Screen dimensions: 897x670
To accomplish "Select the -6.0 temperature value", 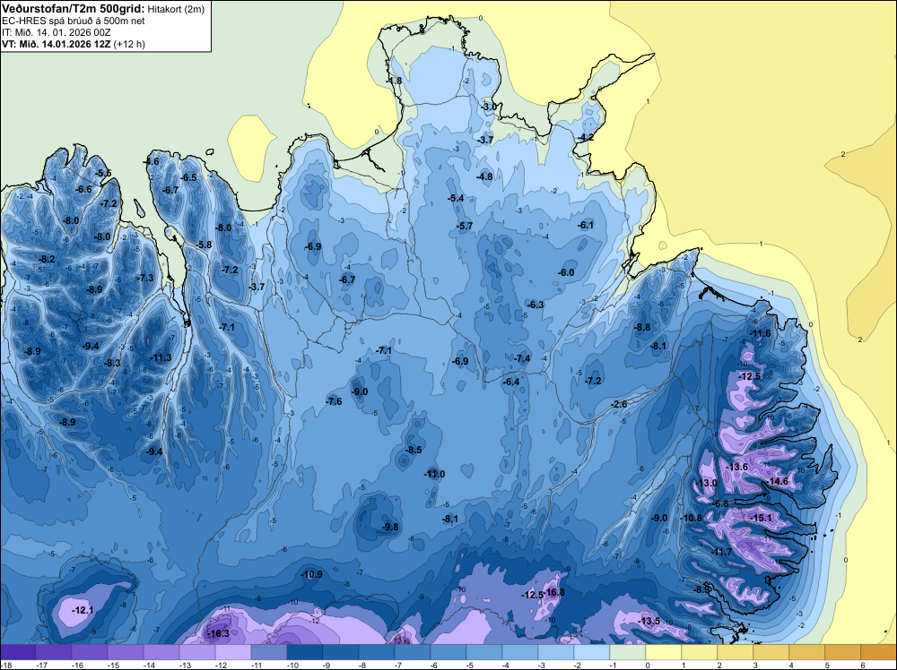I will coord(566,272).
